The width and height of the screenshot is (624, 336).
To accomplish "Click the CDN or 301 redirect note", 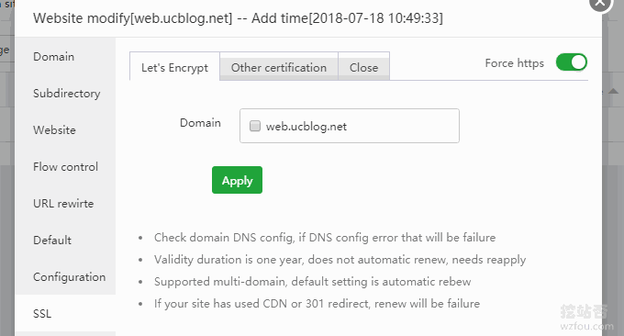I will 317,303.
